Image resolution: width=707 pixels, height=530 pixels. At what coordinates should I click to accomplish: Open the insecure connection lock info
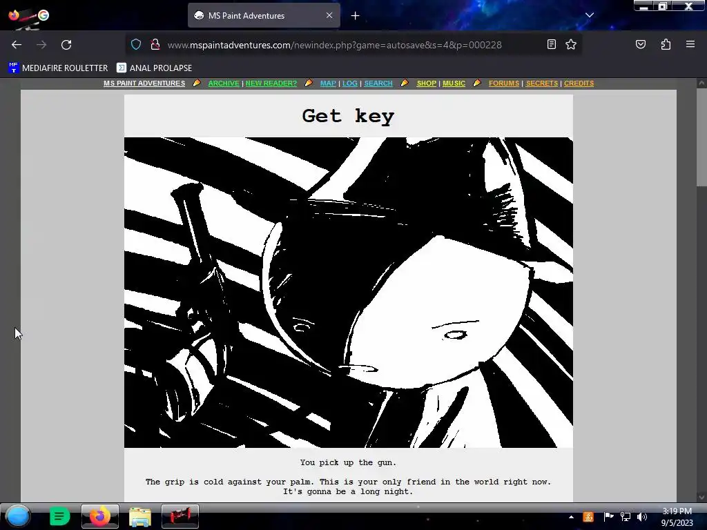coord(155,44)
